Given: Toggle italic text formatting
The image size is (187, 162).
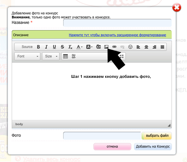Looking at the screenshot, I should click(46, 47).
